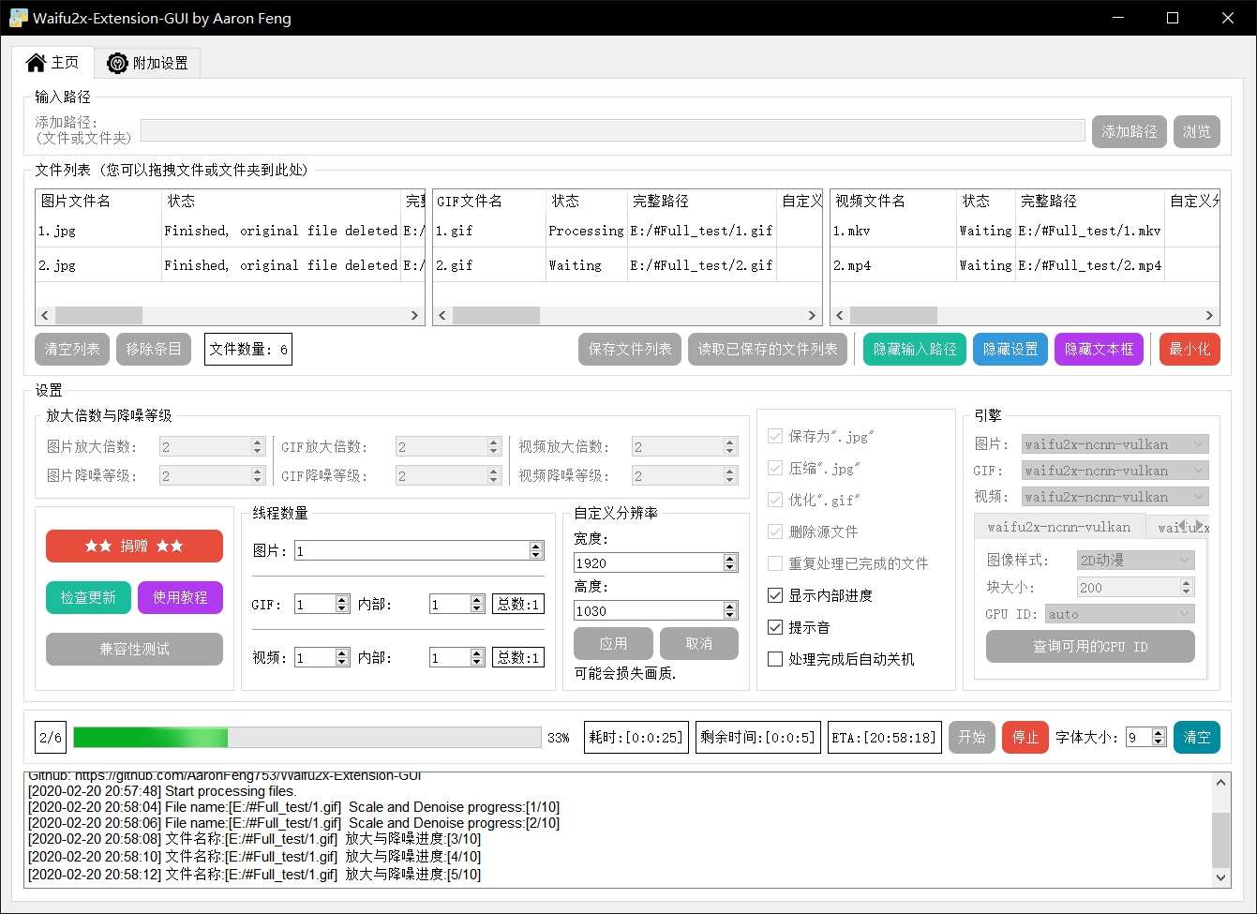Click the 图片放大倍数 spin box
Image resolution: width=1257 pixels, height=914 pixels.
(x=213, y=447)
